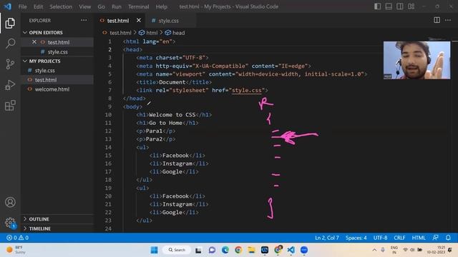Open the html breadcrumb dropdown

click(148, 33)
